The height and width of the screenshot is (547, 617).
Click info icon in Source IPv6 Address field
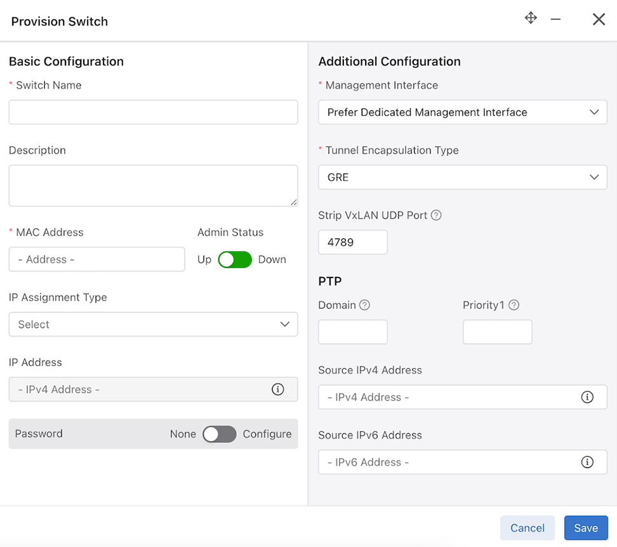point(587,462)
